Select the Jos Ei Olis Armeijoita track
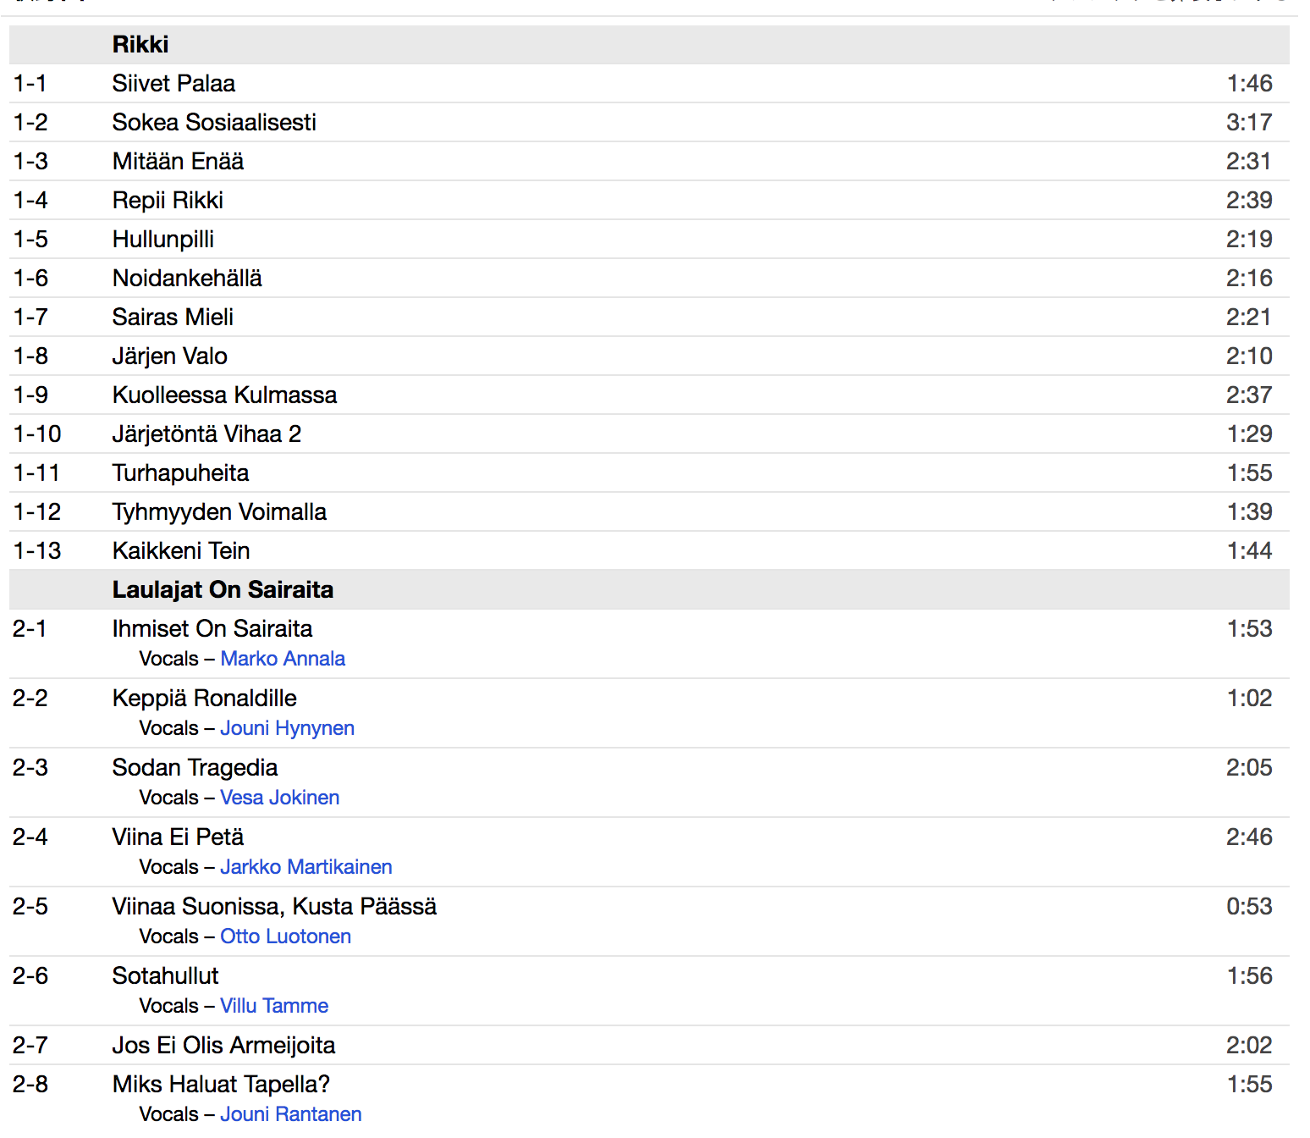 pos(223,1046)
